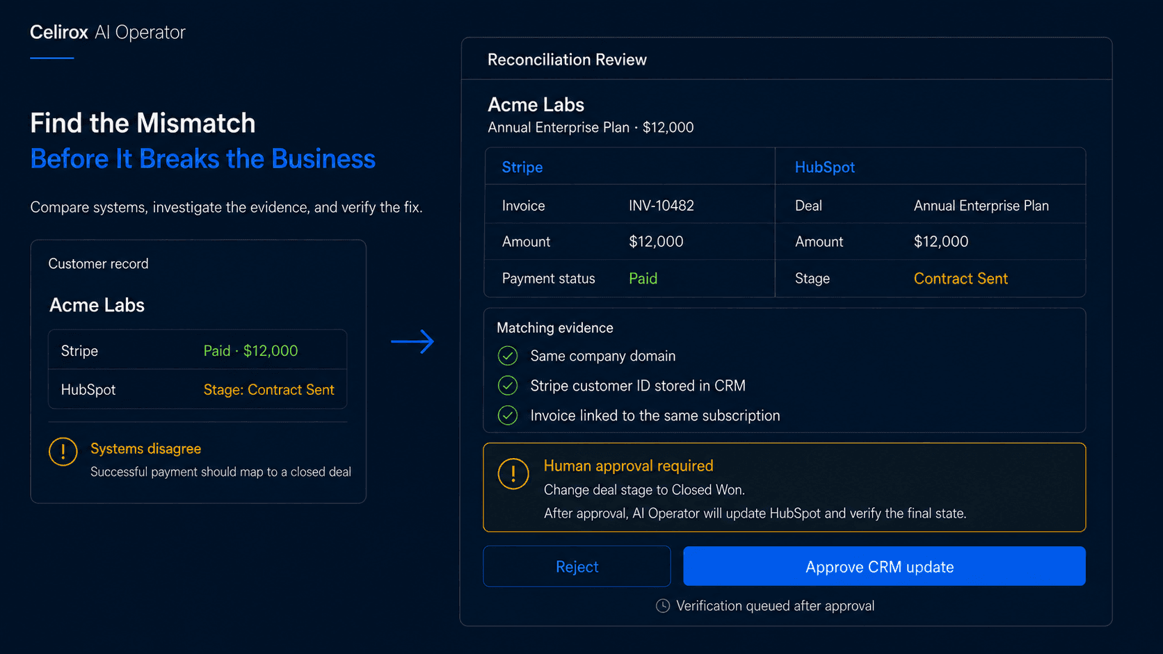Click the checkmark beside Stripe customer ID stored
The height and width of the screenshot is (654, 1163).
coord(508,385)
